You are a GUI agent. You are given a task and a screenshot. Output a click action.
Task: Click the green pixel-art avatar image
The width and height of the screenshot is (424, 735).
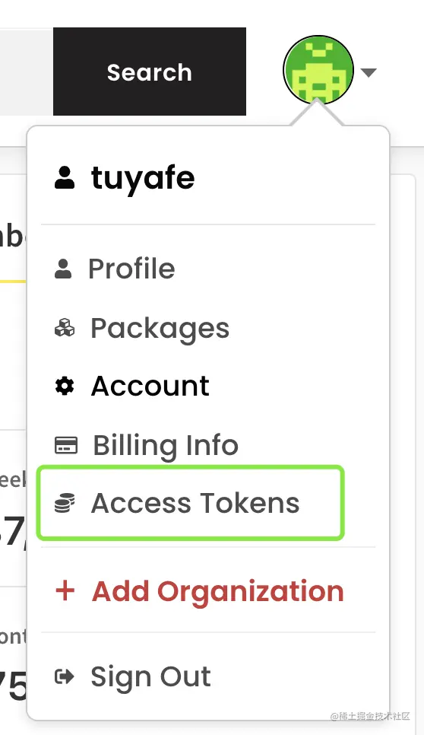point(318,70)
